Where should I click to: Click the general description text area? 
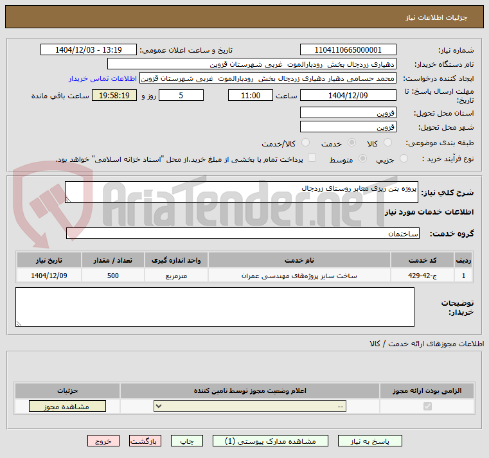(242, 192)
